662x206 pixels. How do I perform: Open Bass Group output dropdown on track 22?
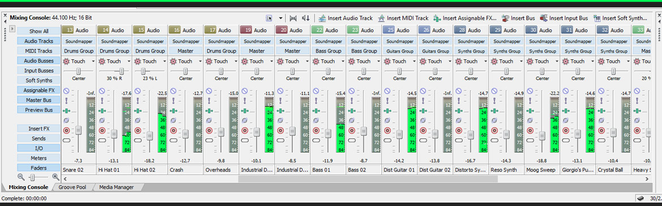[x=328, y=51]
